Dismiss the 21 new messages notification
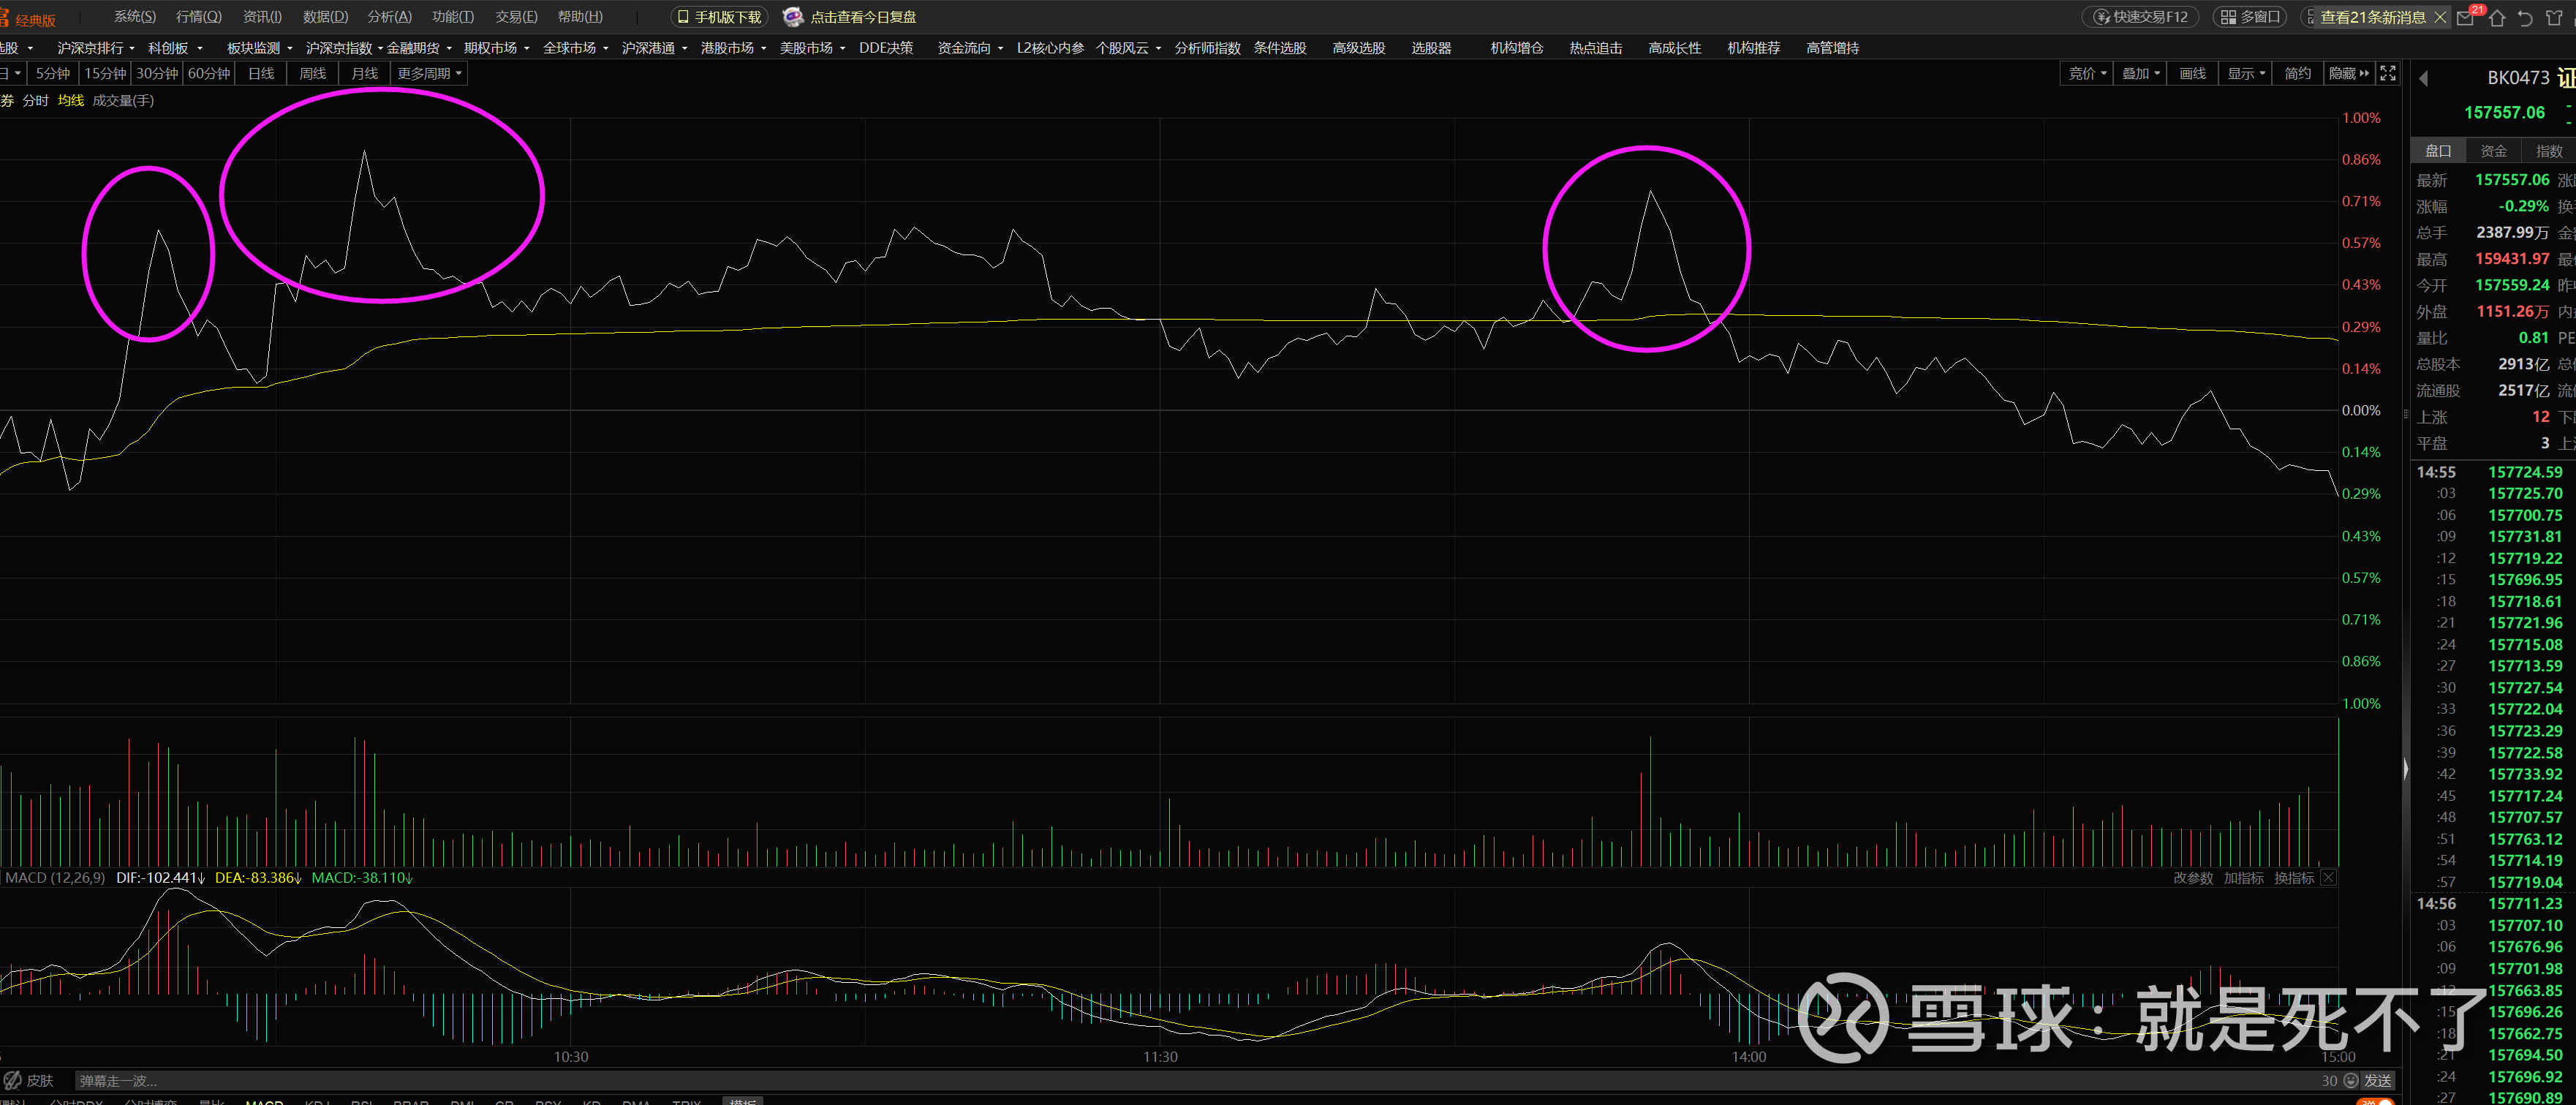This screenshot has width=2576, height=1105. [x=2440, y=17]
